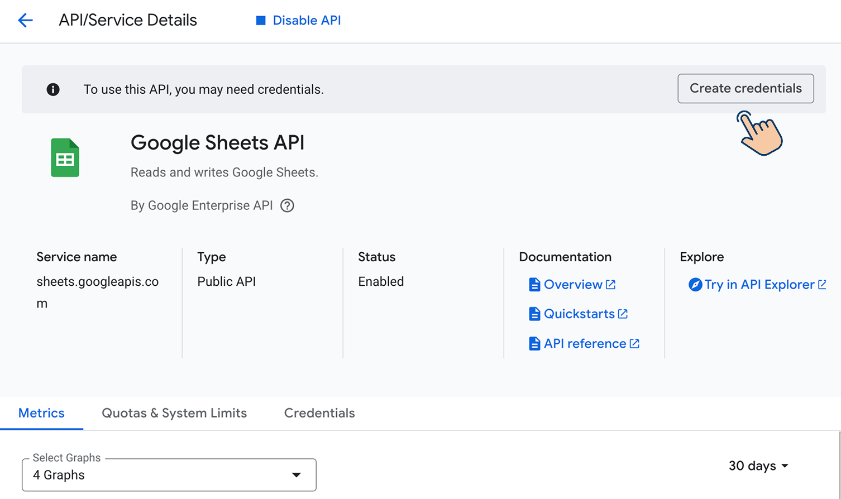Click the API/Service Details page title
The width and height of the screenshot is (841, 499).
(x=128, y=20)
